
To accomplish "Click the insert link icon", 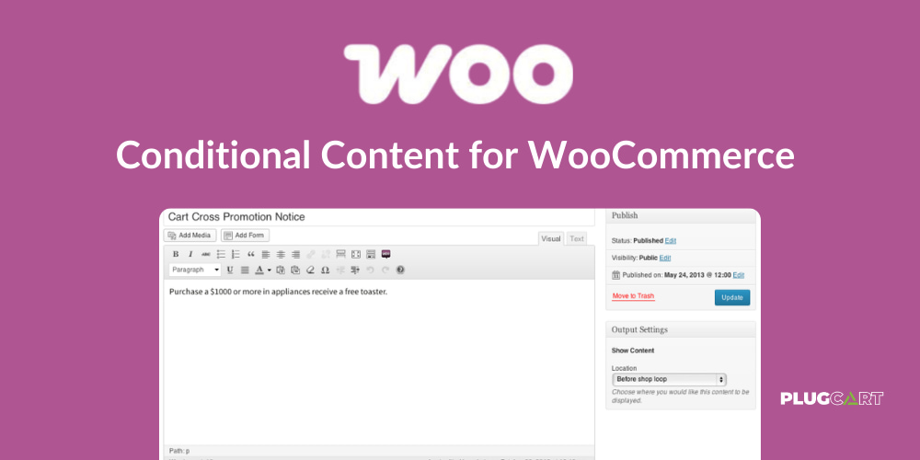I will click(311, 254).
